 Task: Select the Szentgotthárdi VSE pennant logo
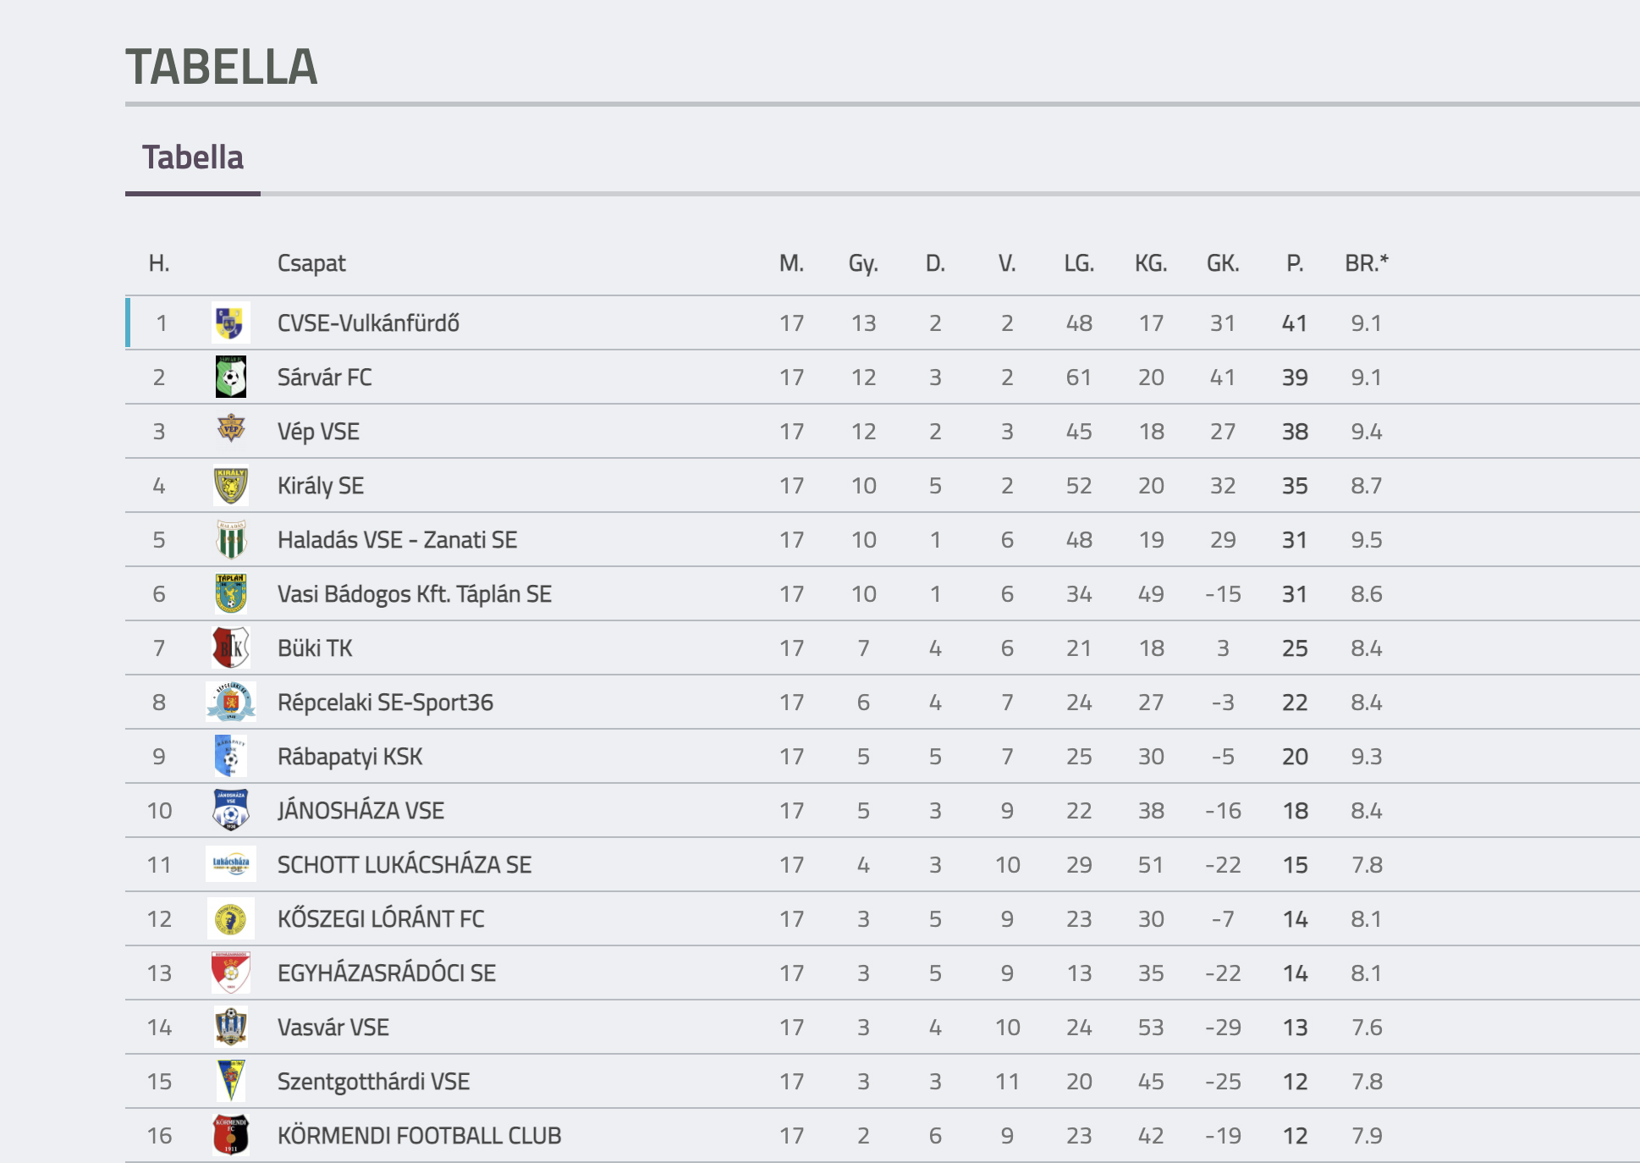click(230, 1081)
